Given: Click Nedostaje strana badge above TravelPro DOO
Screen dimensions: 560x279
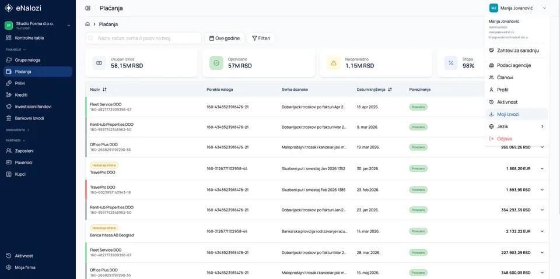Looking at the screenshot, I should [104, 165].
